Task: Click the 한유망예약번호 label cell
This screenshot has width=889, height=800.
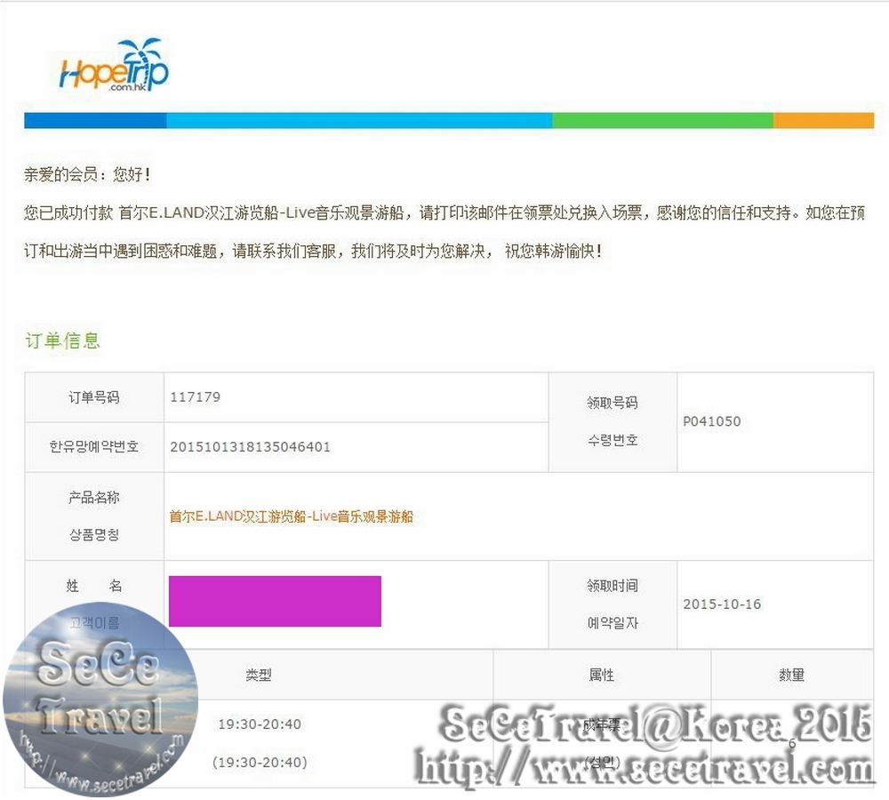Action: coord(94,447)
